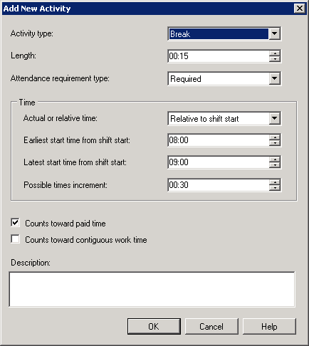Increase Latest start time from shift start
This screenshot has width=309, height=346.
[275, 159]
